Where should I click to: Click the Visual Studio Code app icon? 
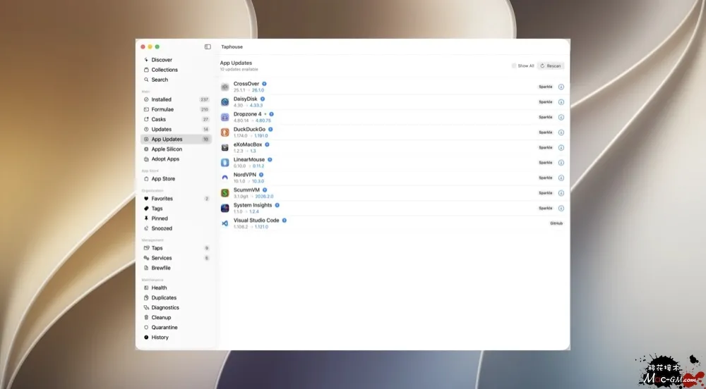225,223
